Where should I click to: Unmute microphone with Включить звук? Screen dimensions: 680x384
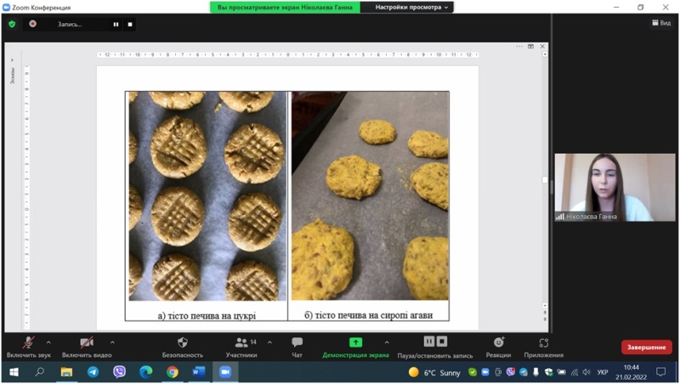29,347
